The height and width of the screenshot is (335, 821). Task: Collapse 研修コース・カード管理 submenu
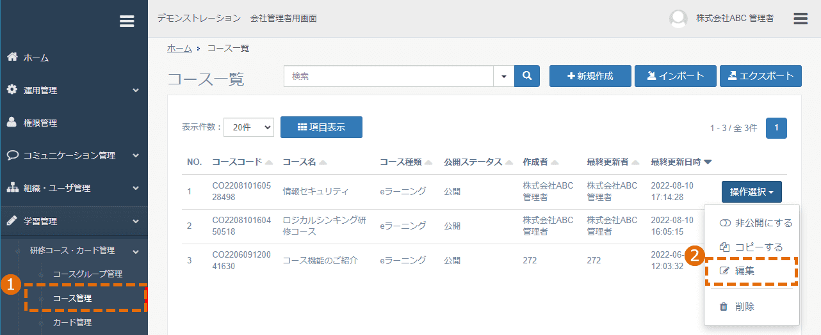click(74, 250)
